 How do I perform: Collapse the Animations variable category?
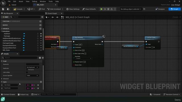(x=1, y=31)
